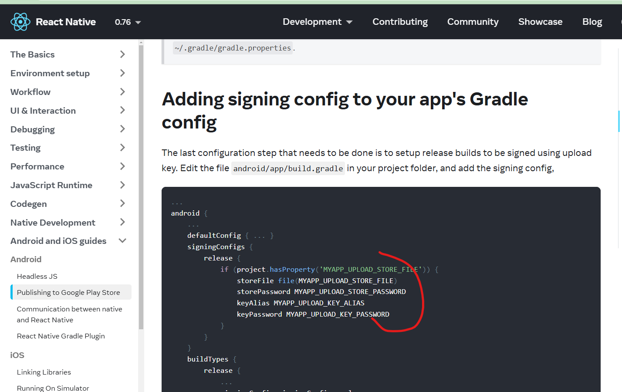
Task: Click the ~/.gradle/gradle.properties inline code
Action: click(233, 48)
